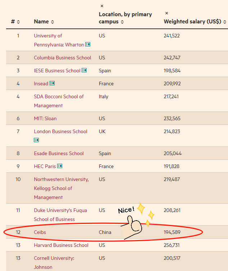Viewport: 228px width, 271px height.
Task: Sort by Location column arrows
Action: (x=122, y=22)
